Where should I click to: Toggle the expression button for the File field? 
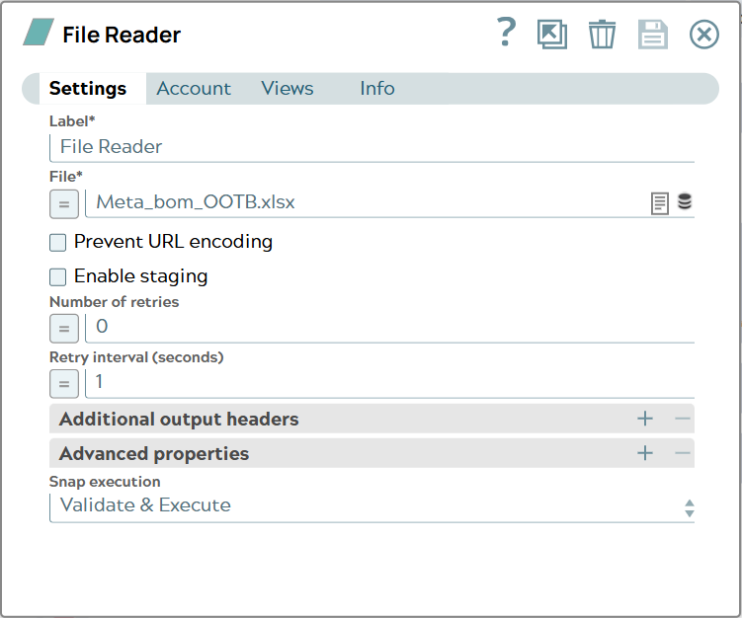coord(64,204)
